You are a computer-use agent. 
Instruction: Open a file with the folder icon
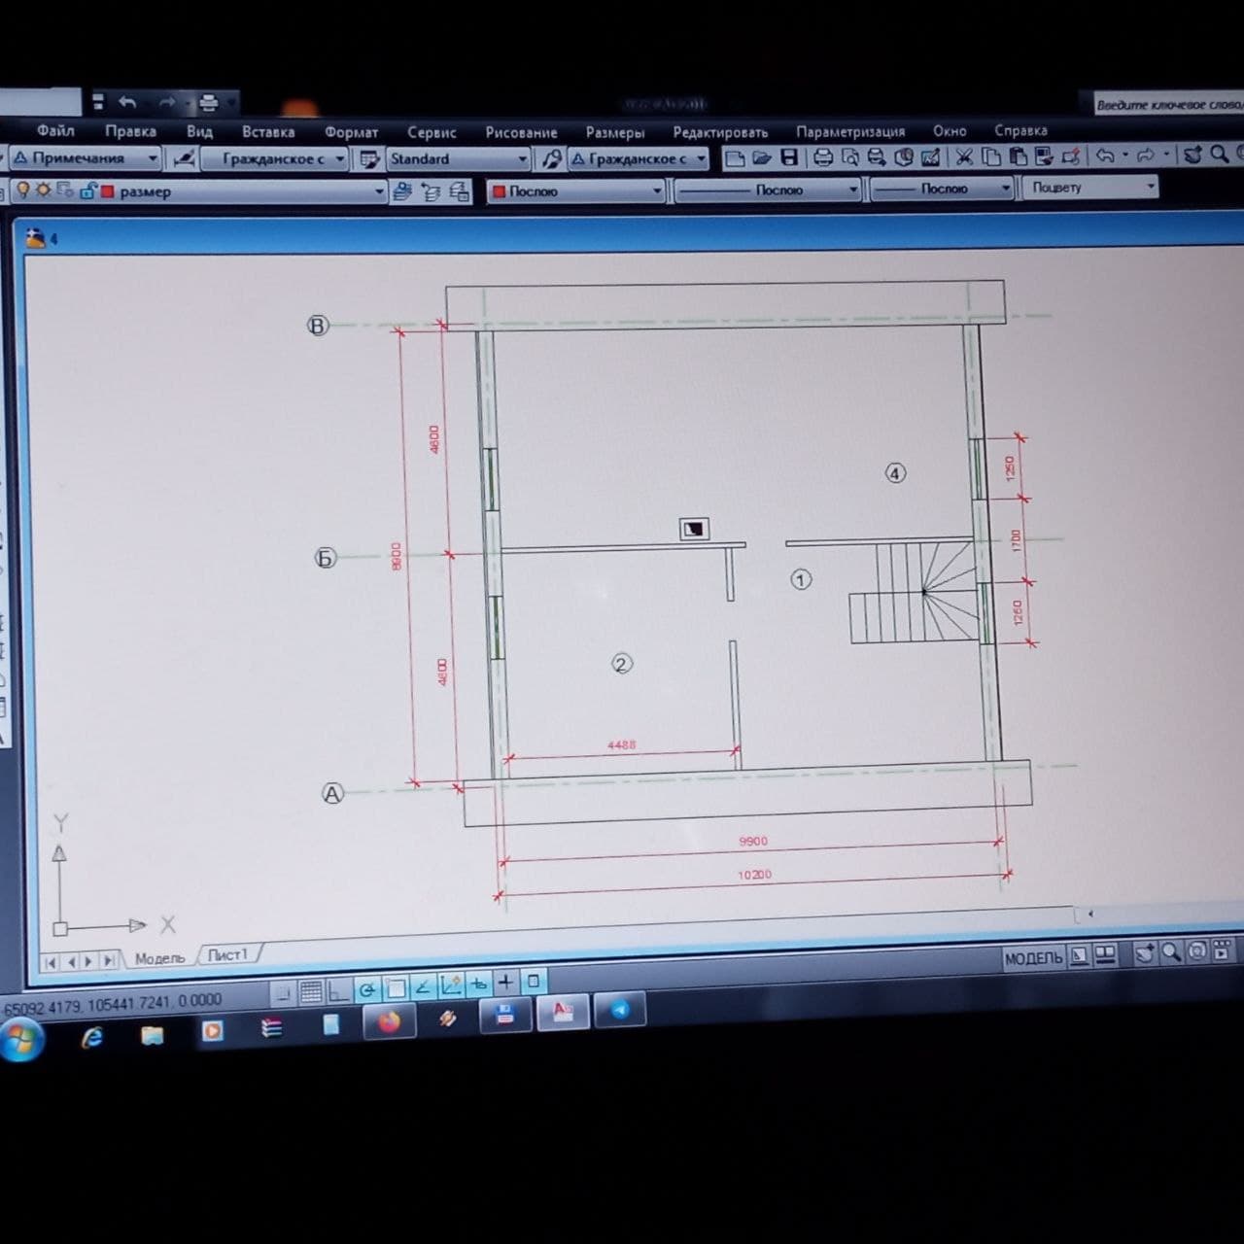(x=762, y=157)
